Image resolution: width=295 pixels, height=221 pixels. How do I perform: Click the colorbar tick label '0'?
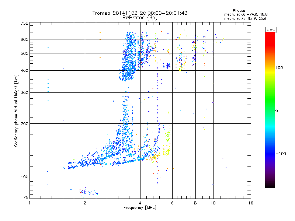click(x=277, y=111)
